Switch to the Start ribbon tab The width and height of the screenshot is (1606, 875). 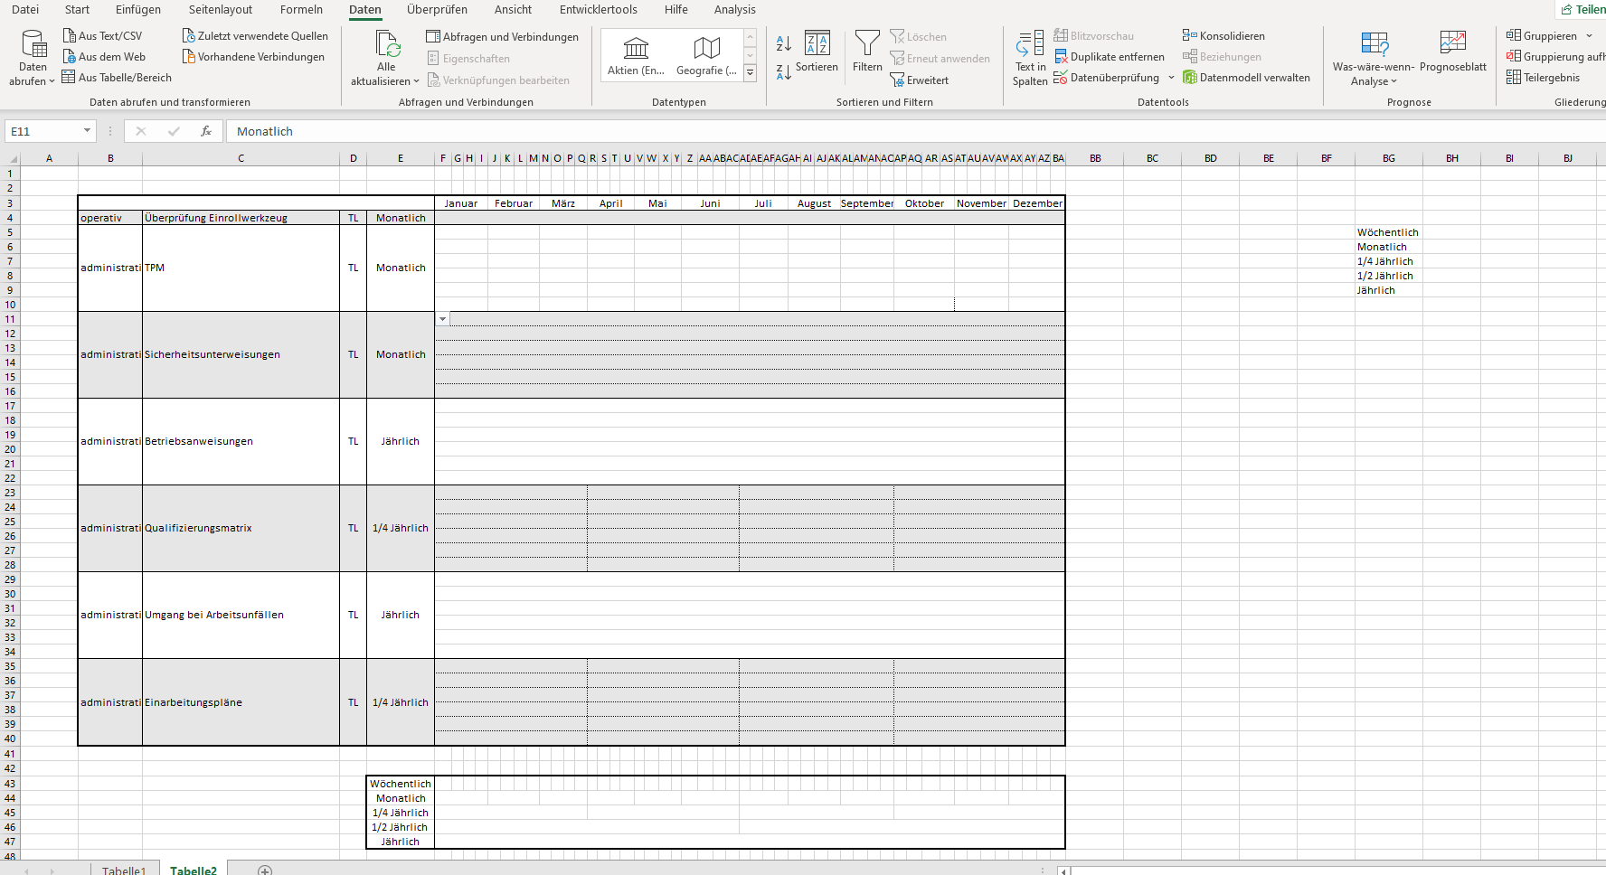(x=77, y=9)
